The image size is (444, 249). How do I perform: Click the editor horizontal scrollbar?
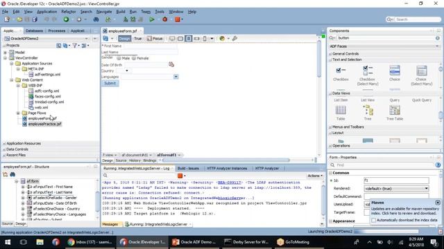click(226, 160)
